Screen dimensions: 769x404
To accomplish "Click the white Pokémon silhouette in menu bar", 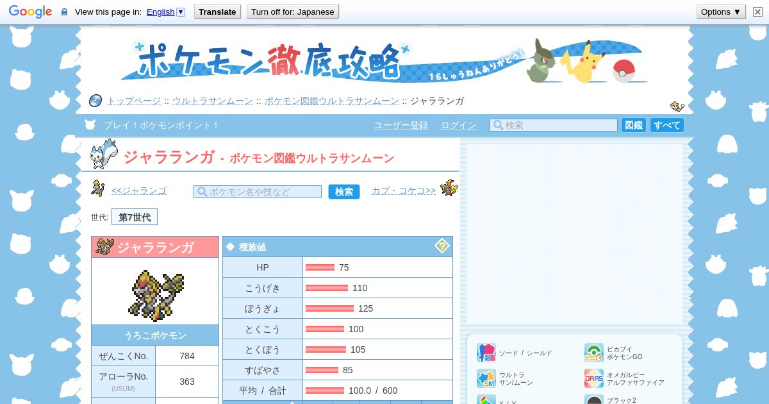I will pos(90,125).
